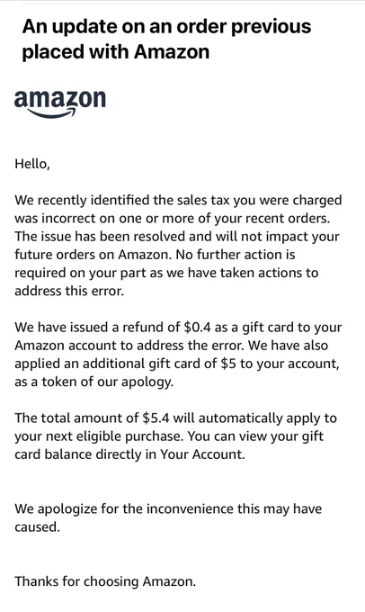The width and height of the screenshot is (365, 612).
Task: Click 'gift card balance' phrase beginning with 'card balance'
Action: coord(53,454)
